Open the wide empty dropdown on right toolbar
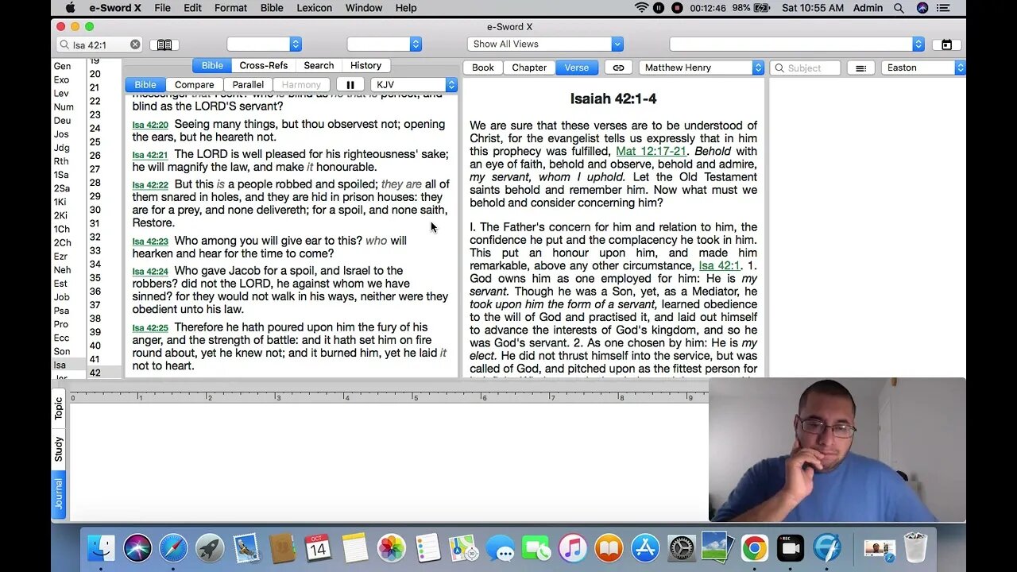Screen dimensions: 1017x572 click(797, 44)
